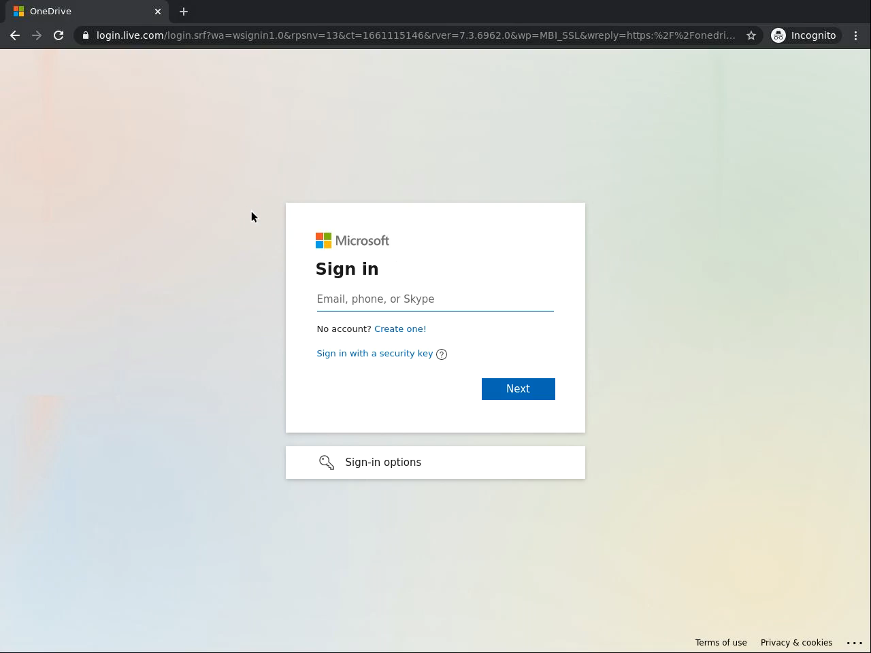Click the address bar URL
This screenshot has width=871, height=653.
(x=416, y=35)
